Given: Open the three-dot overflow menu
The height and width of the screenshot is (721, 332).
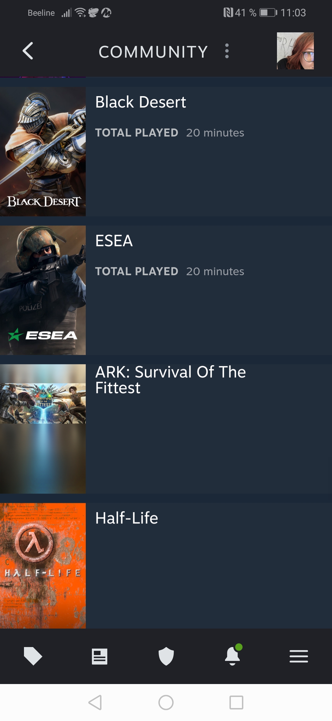Looking at the screenshot, I should point(227,51).
